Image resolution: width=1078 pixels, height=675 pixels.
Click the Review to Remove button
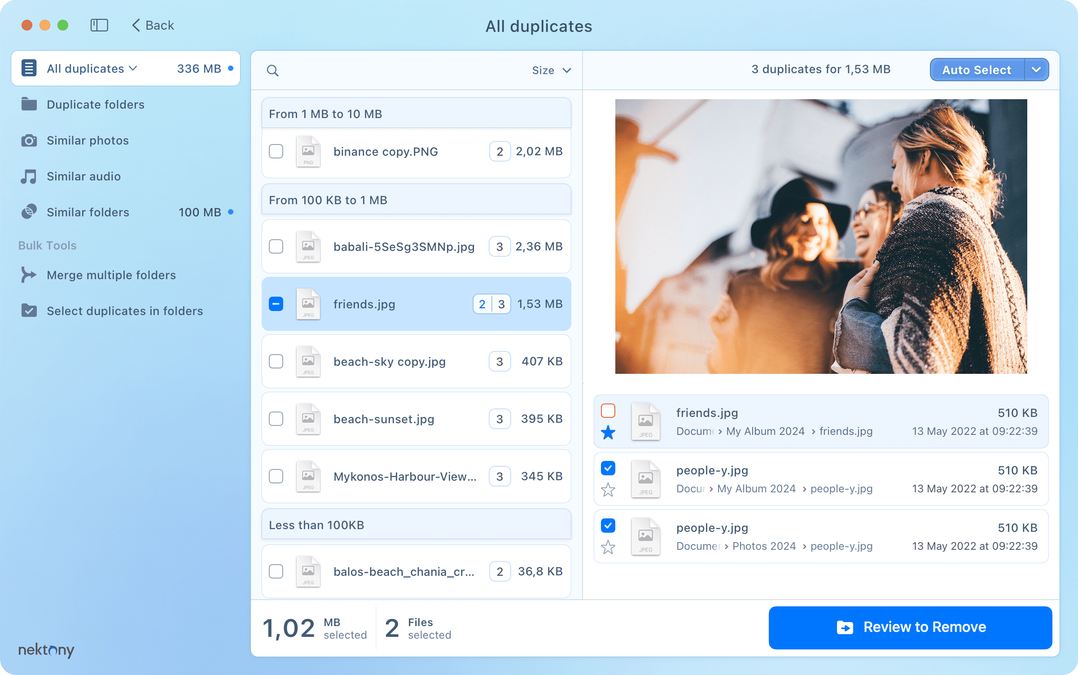pos(910,627)
